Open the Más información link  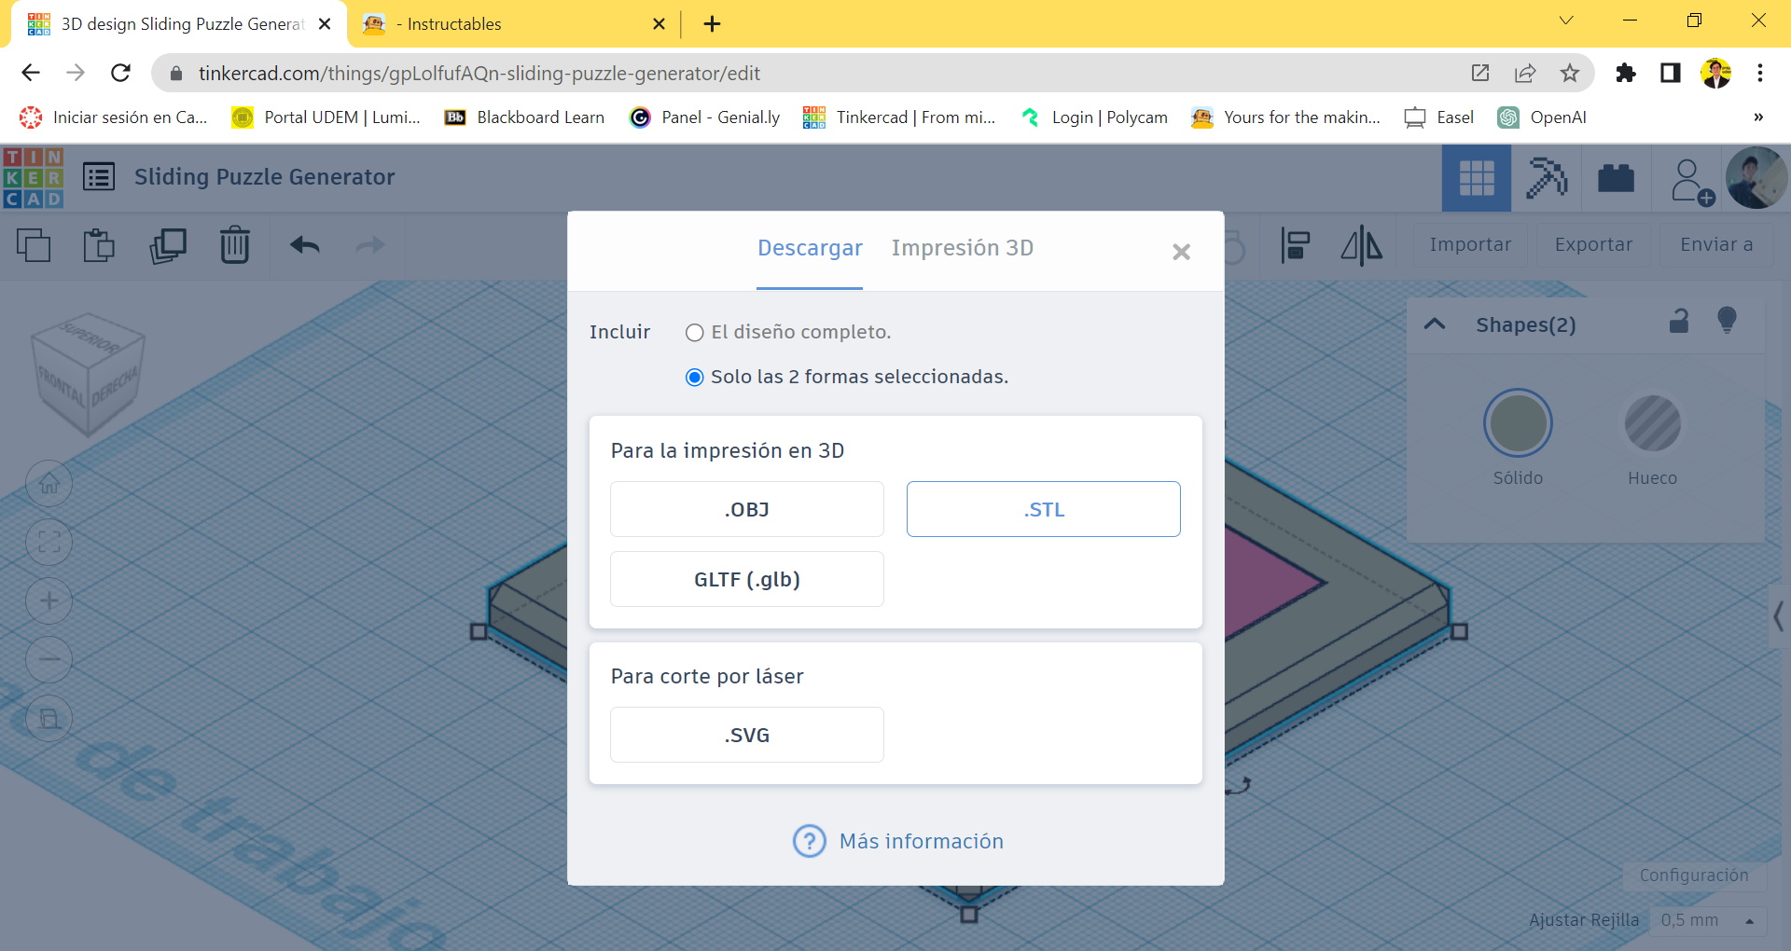click(898, 841)
